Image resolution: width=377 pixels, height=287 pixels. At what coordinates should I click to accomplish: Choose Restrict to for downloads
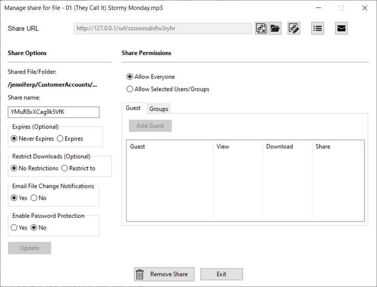pyautogui.click(x=65, y=168)
